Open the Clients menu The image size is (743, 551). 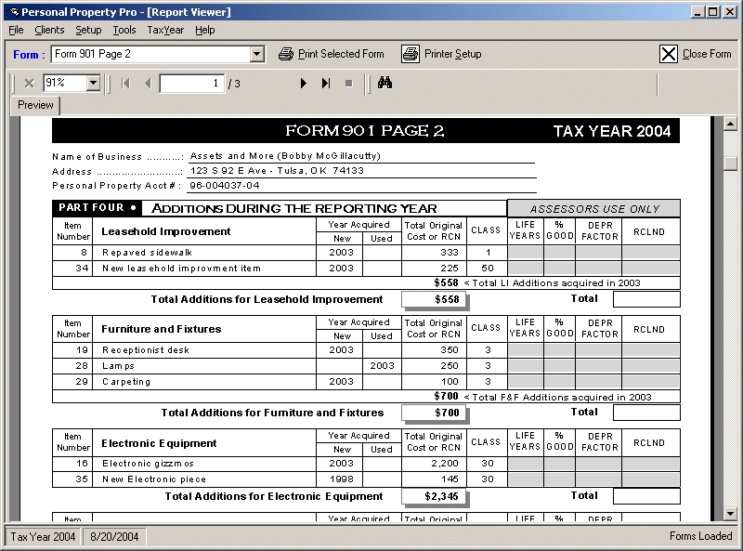(49, 30)
